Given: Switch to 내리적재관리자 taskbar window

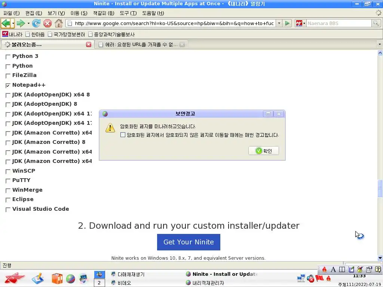Looking at the screenshot, I should pos(205,283).
